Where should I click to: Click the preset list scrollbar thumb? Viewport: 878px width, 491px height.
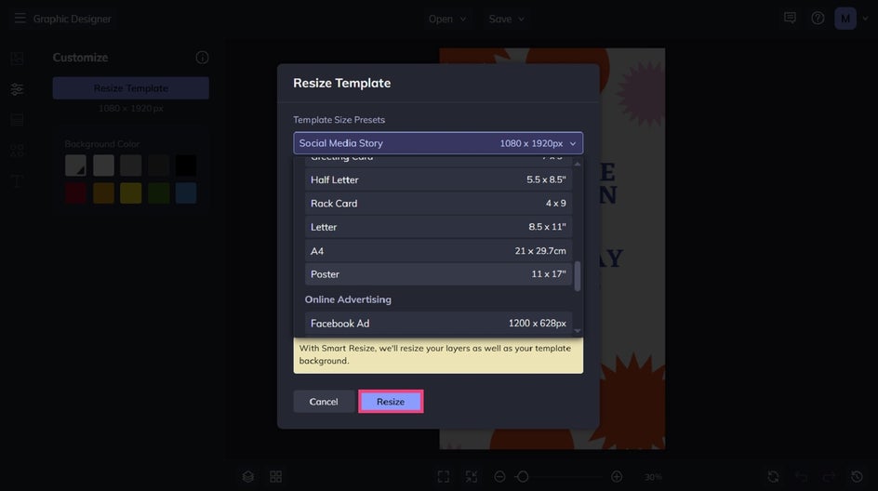tap(578, 276)
